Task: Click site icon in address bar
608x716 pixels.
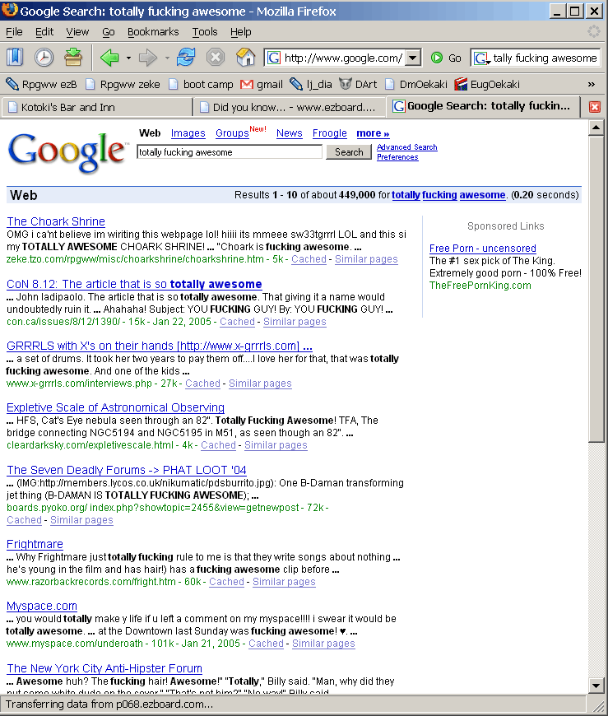Action: click(x=274, y=58)
